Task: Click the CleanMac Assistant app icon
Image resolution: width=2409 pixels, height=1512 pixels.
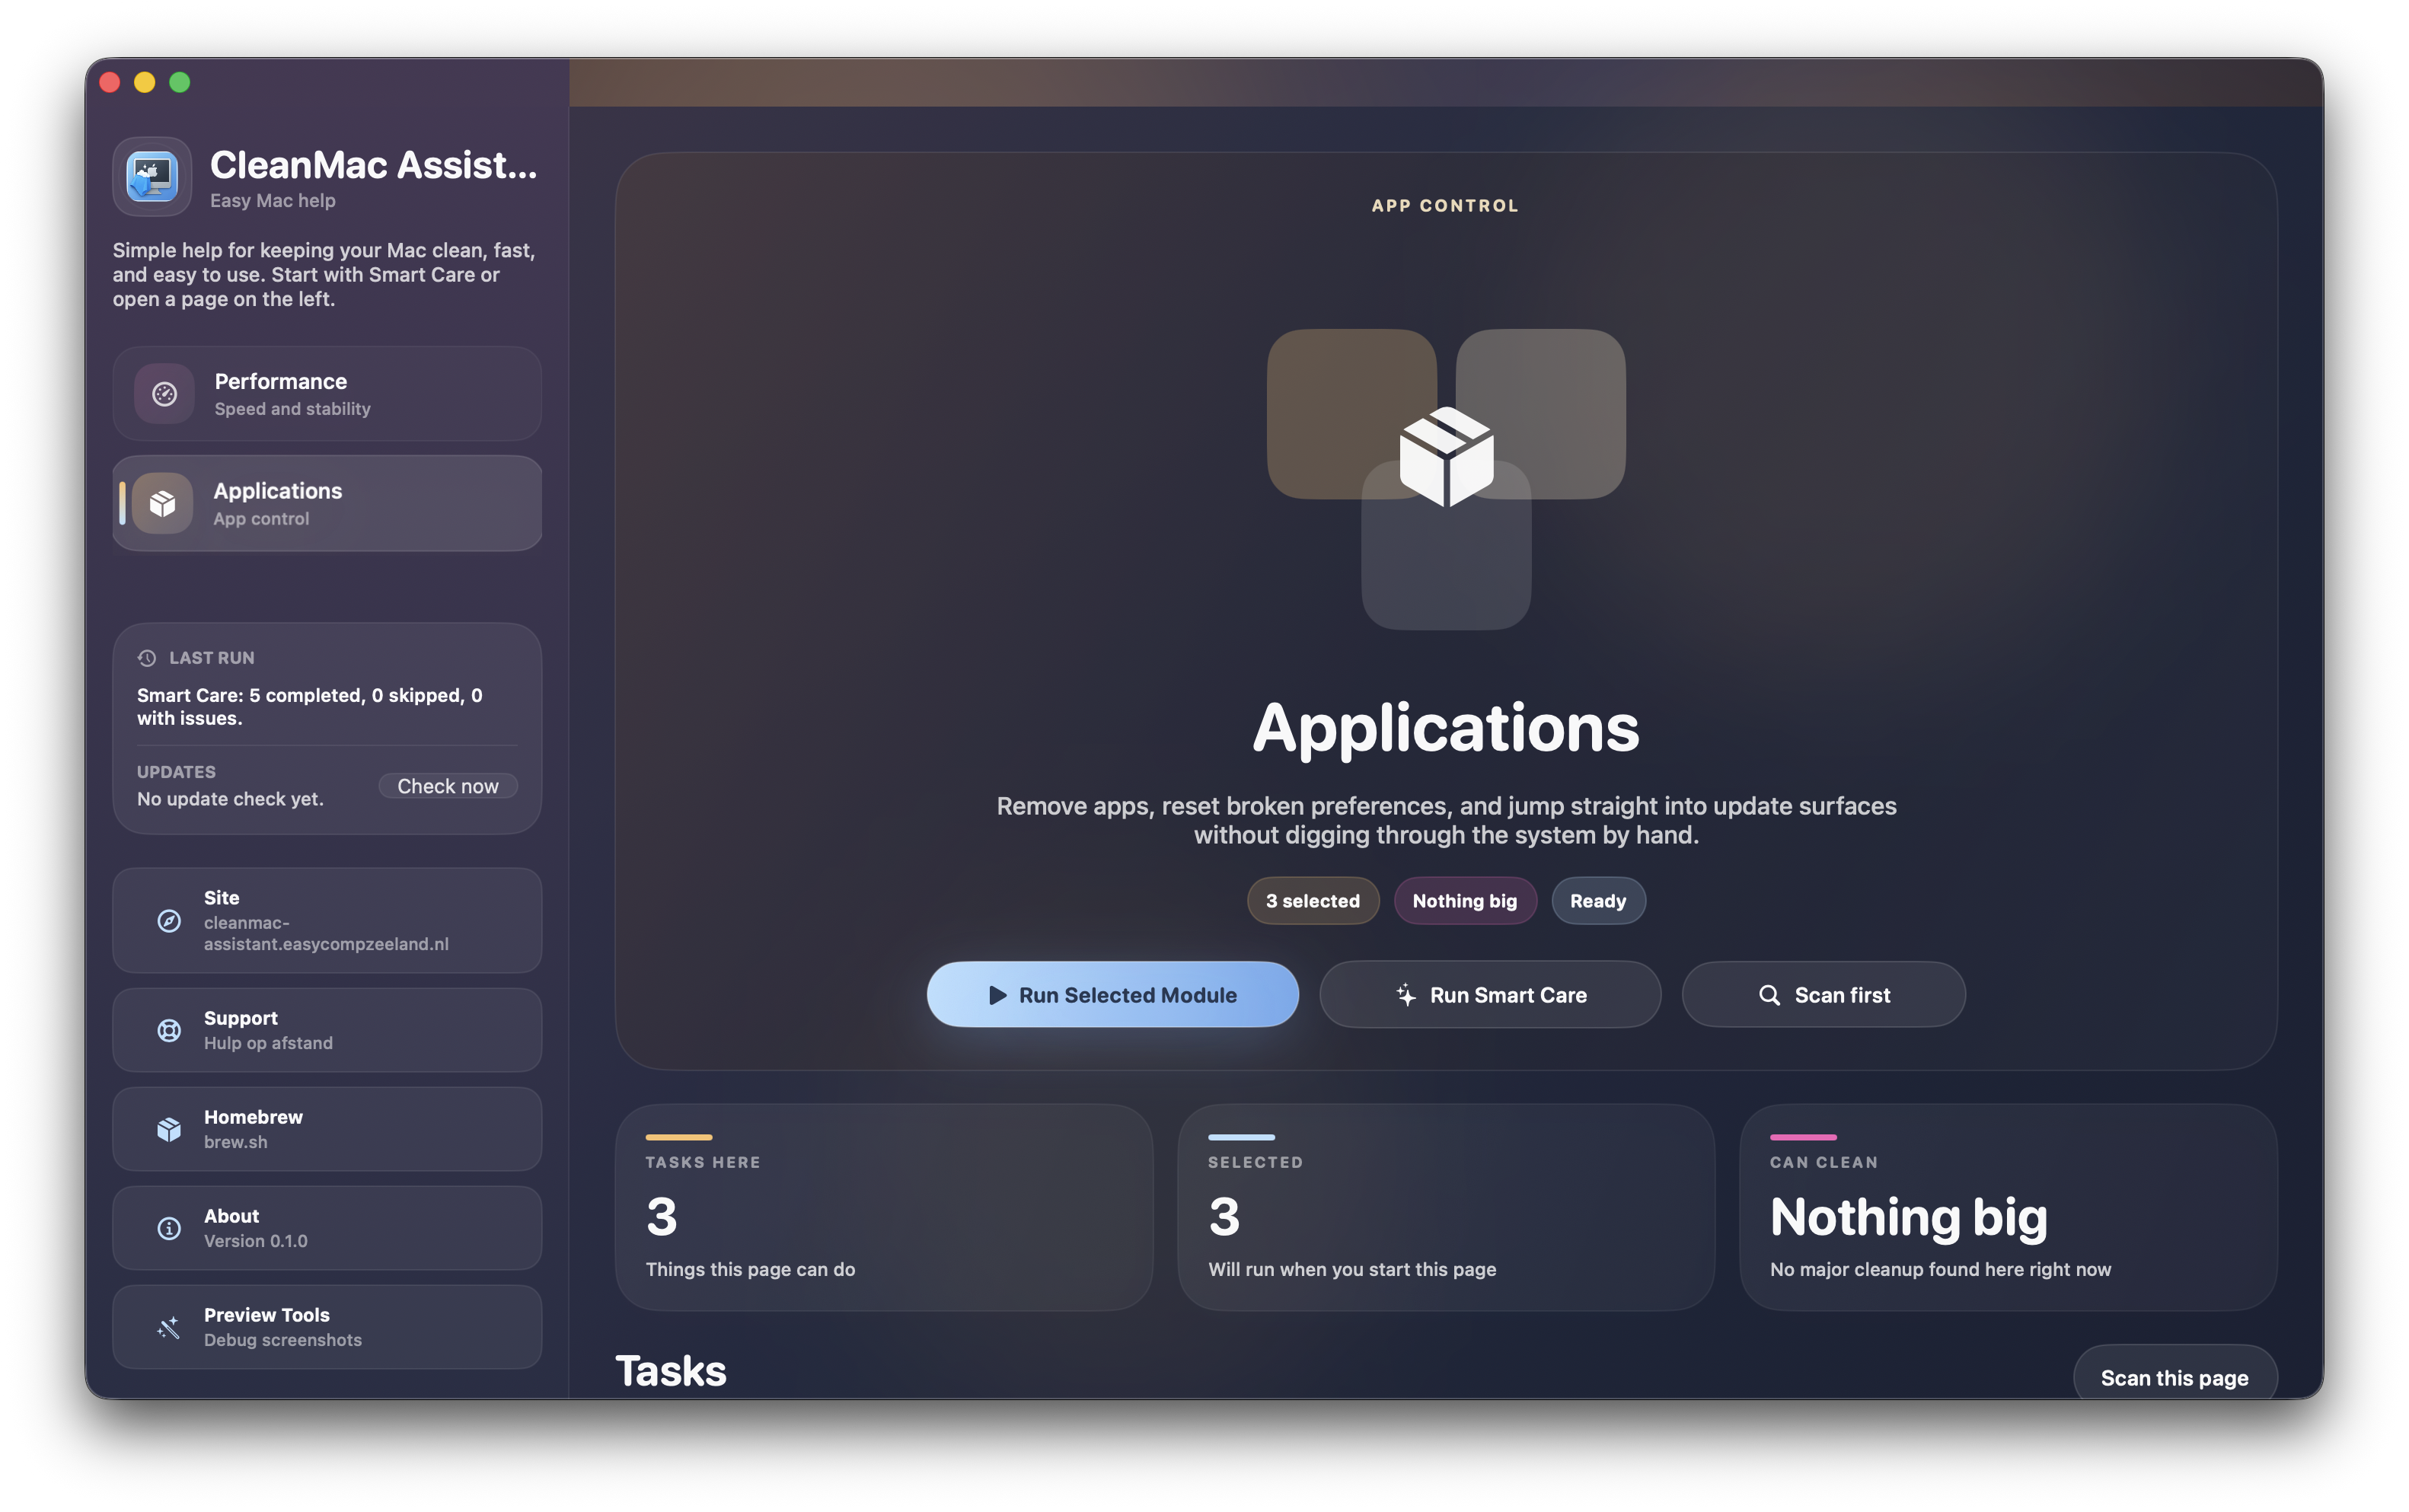Action: 152,177
